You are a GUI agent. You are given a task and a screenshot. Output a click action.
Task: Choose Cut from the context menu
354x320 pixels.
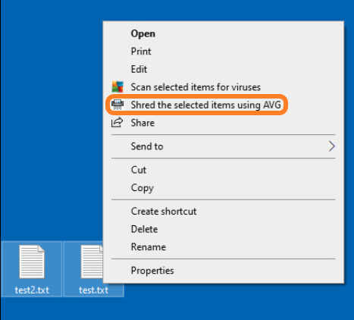224,170
